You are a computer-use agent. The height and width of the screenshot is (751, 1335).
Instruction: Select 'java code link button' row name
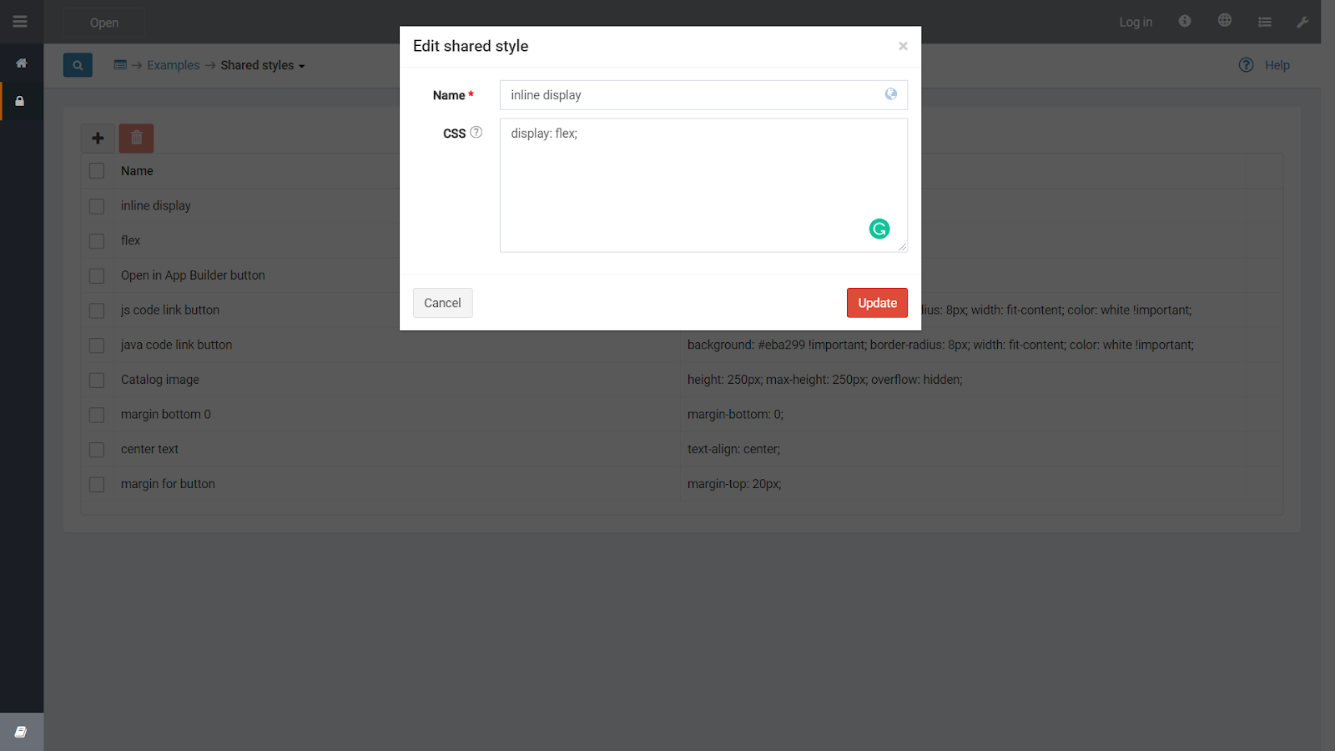[177, 345]
